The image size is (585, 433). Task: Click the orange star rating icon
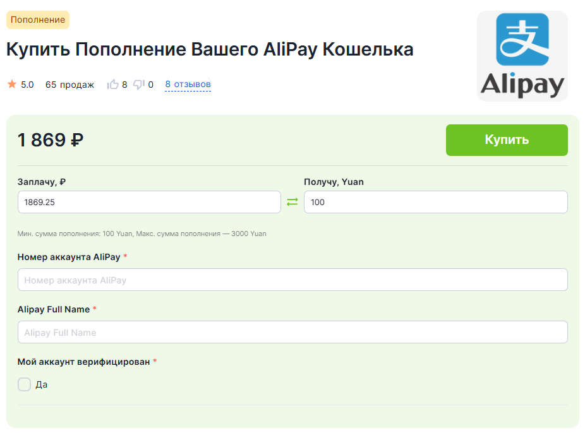click(x=12, y=84)
